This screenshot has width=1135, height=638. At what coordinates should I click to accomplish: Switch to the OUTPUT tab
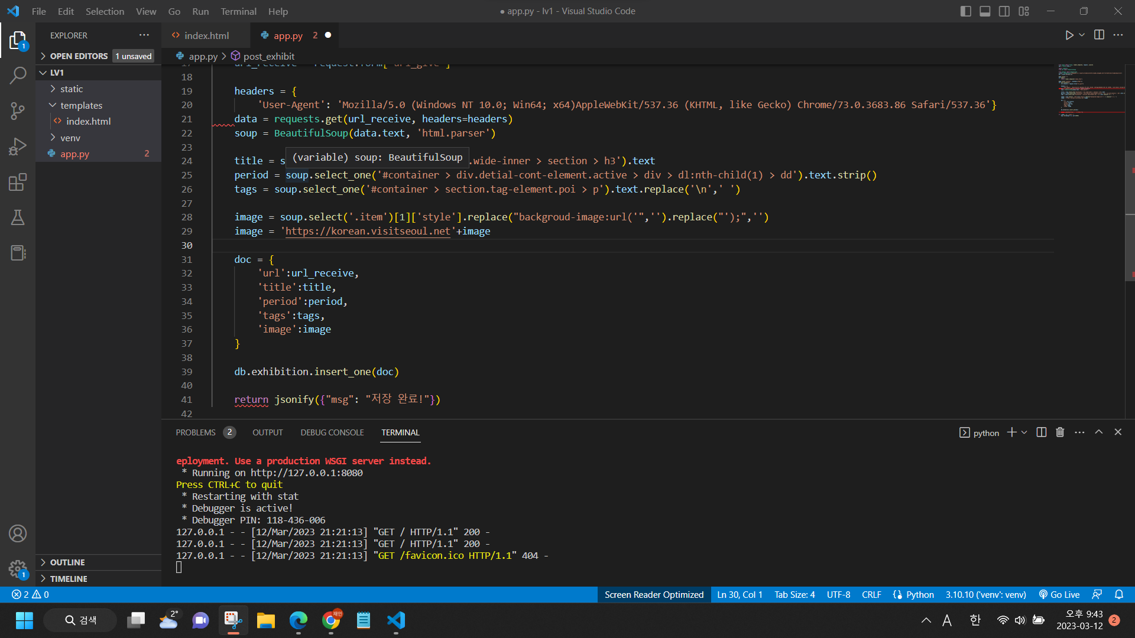tap(267, 432)
